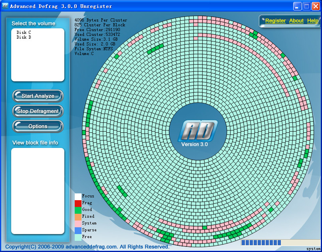Image resolution: width=322 pixels, height=252 pixels.
Task: Click the Stop Defragment button
Action: [x=38, y=111]
